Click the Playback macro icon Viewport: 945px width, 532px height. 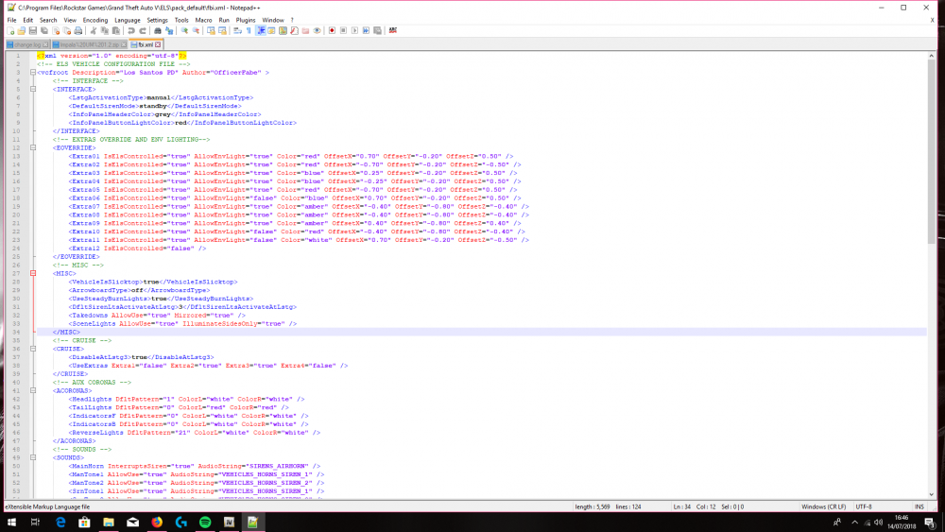click(355, 31)
